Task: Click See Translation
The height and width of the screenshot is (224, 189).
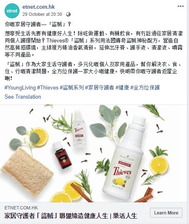Action: coord(23,97)
